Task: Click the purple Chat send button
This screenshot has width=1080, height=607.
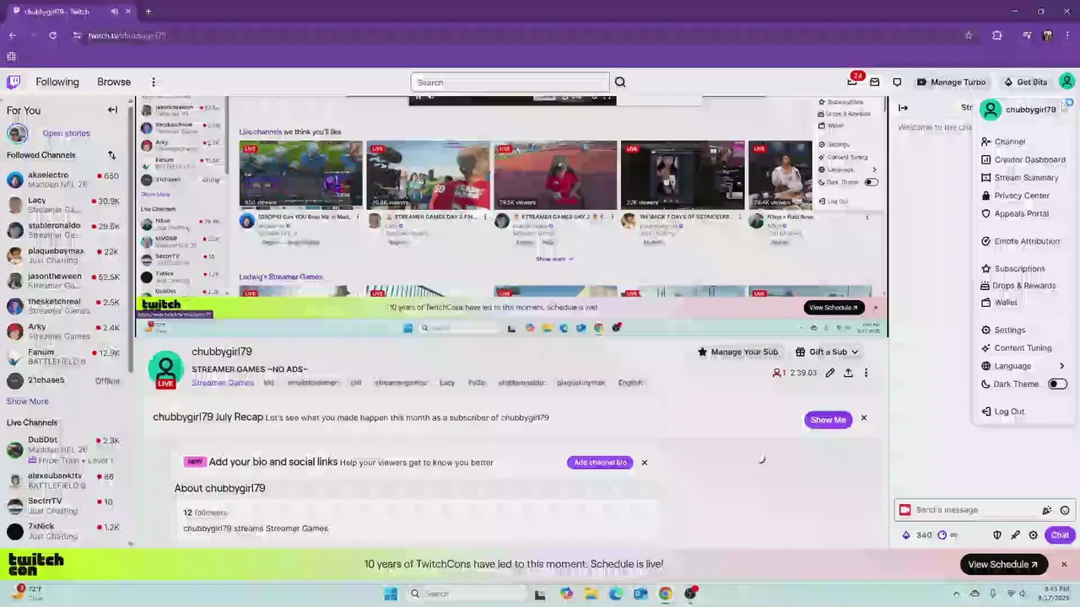Action: coord(1059,534)
